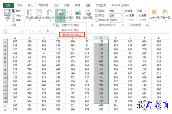Select cell F11 containing 44
Screen dimensions: 172x114
[x=87, y=81]
